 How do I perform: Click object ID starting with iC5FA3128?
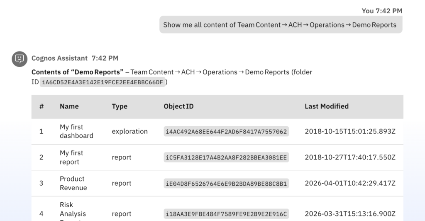(226, 157)
